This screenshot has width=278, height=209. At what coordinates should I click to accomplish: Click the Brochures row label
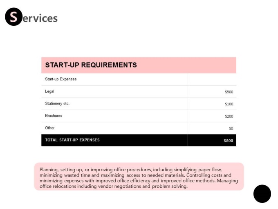tap(54, 116)
